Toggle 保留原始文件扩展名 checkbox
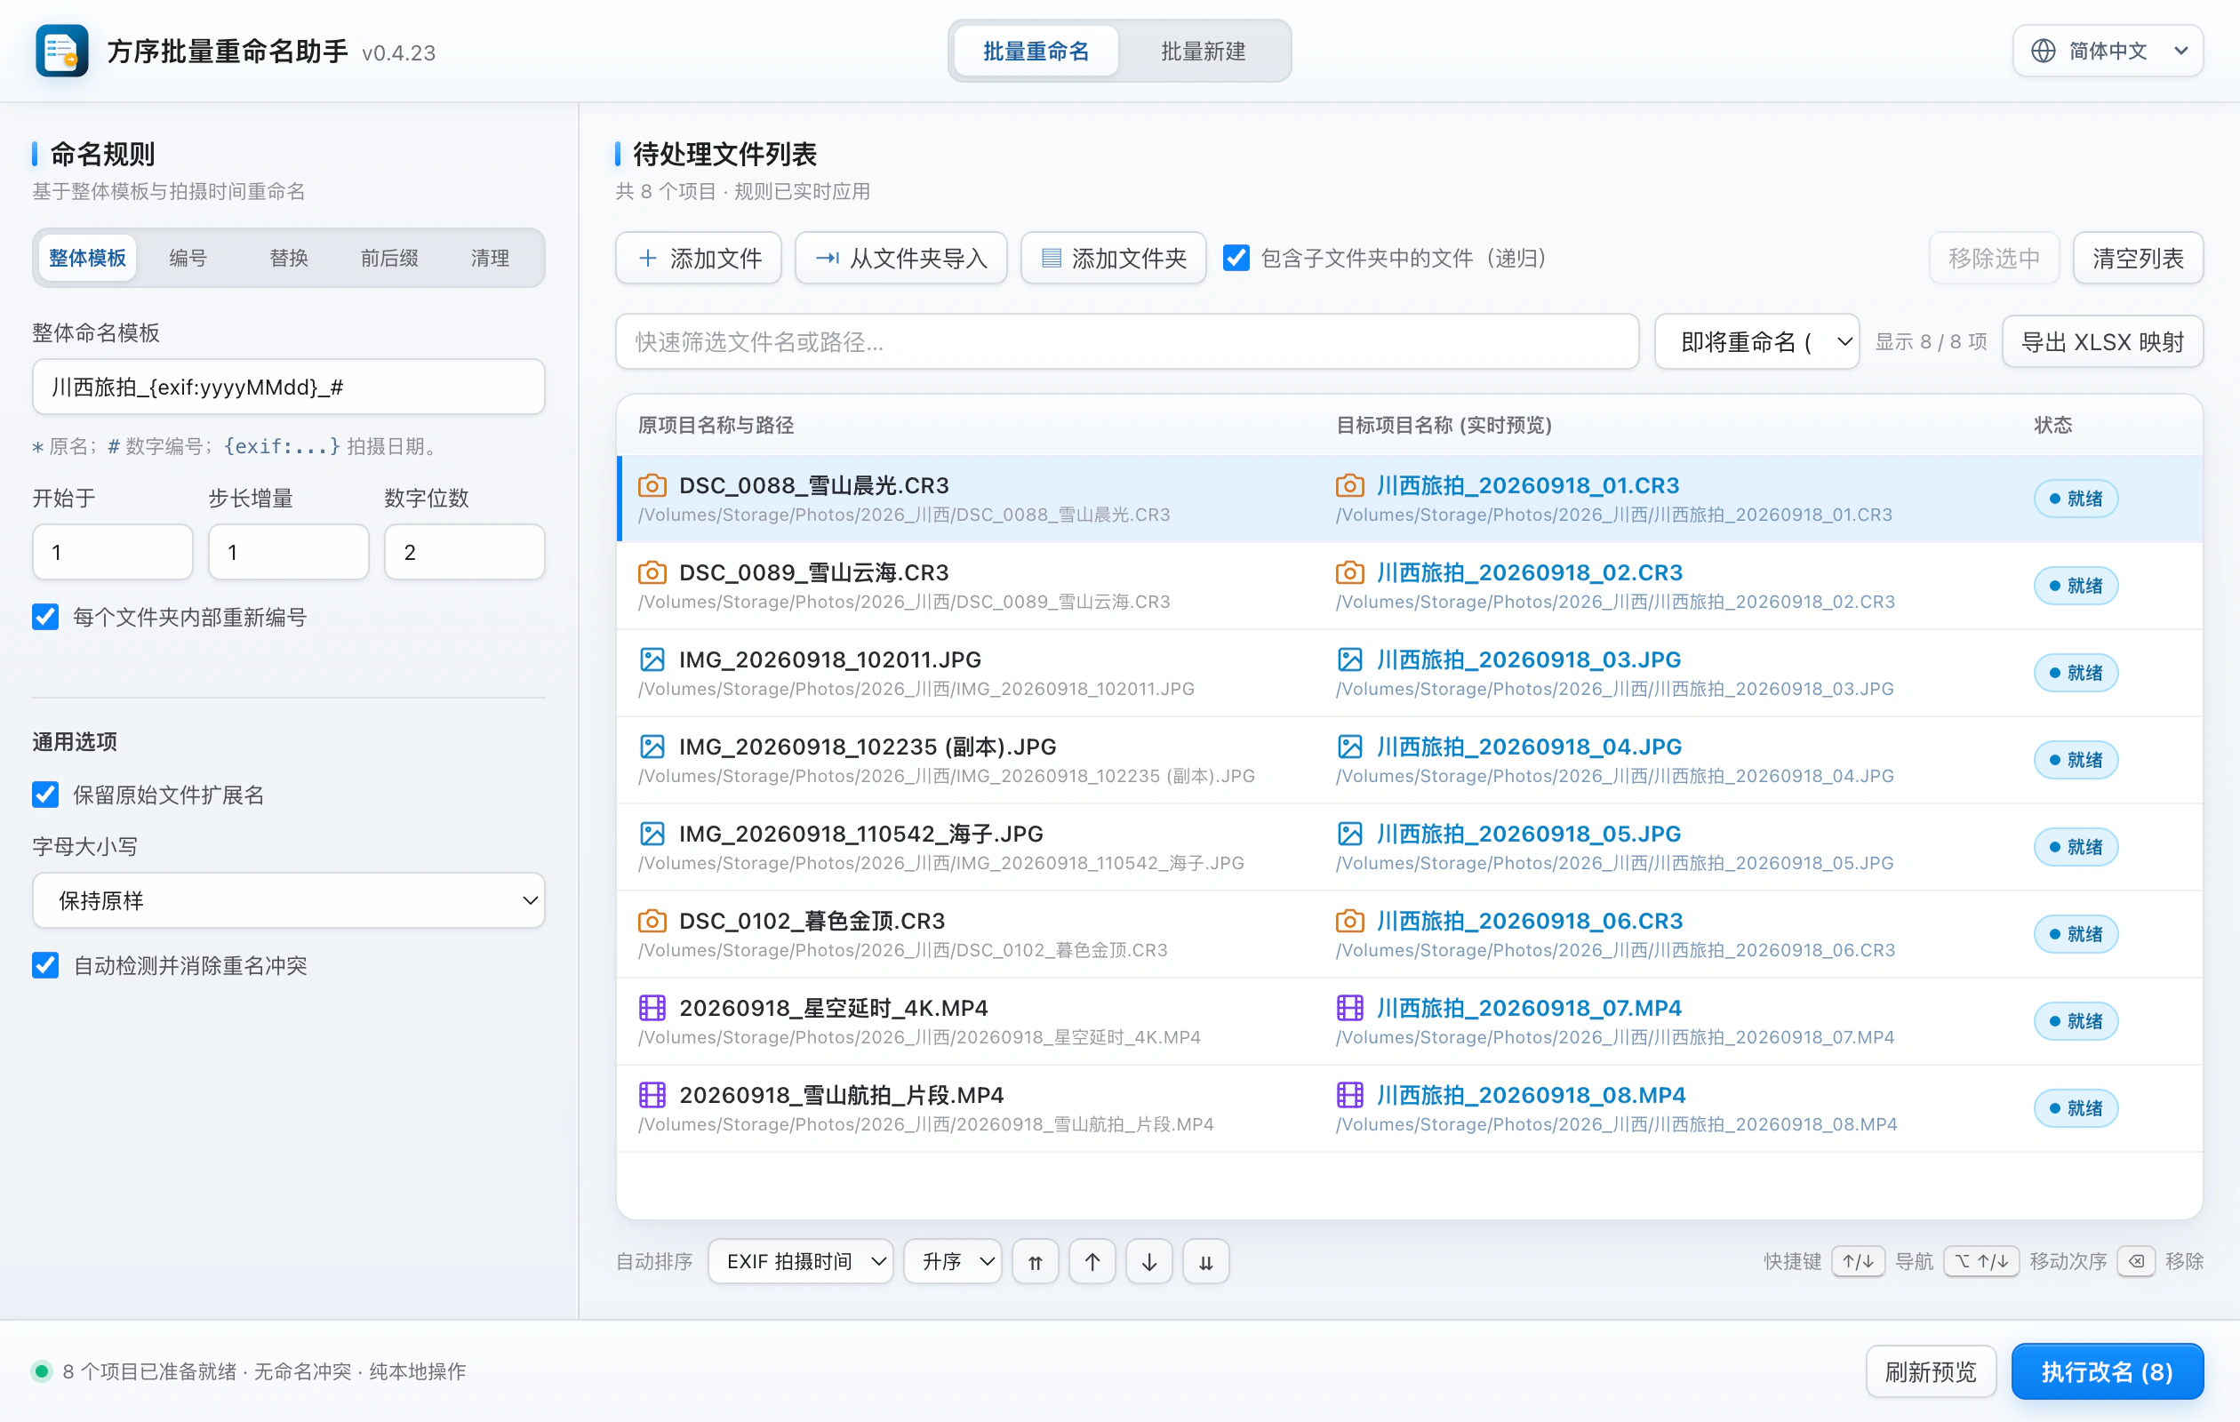 [x=45, y=795]
